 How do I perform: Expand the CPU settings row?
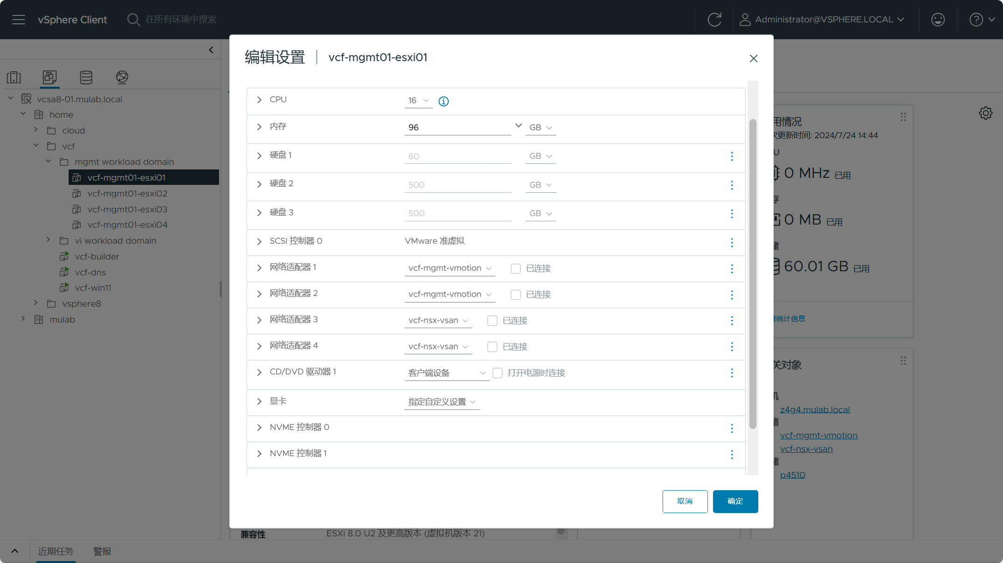pos(259,100)
